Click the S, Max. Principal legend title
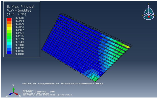This screenshot has height=99, width=158. pos(20,7)
